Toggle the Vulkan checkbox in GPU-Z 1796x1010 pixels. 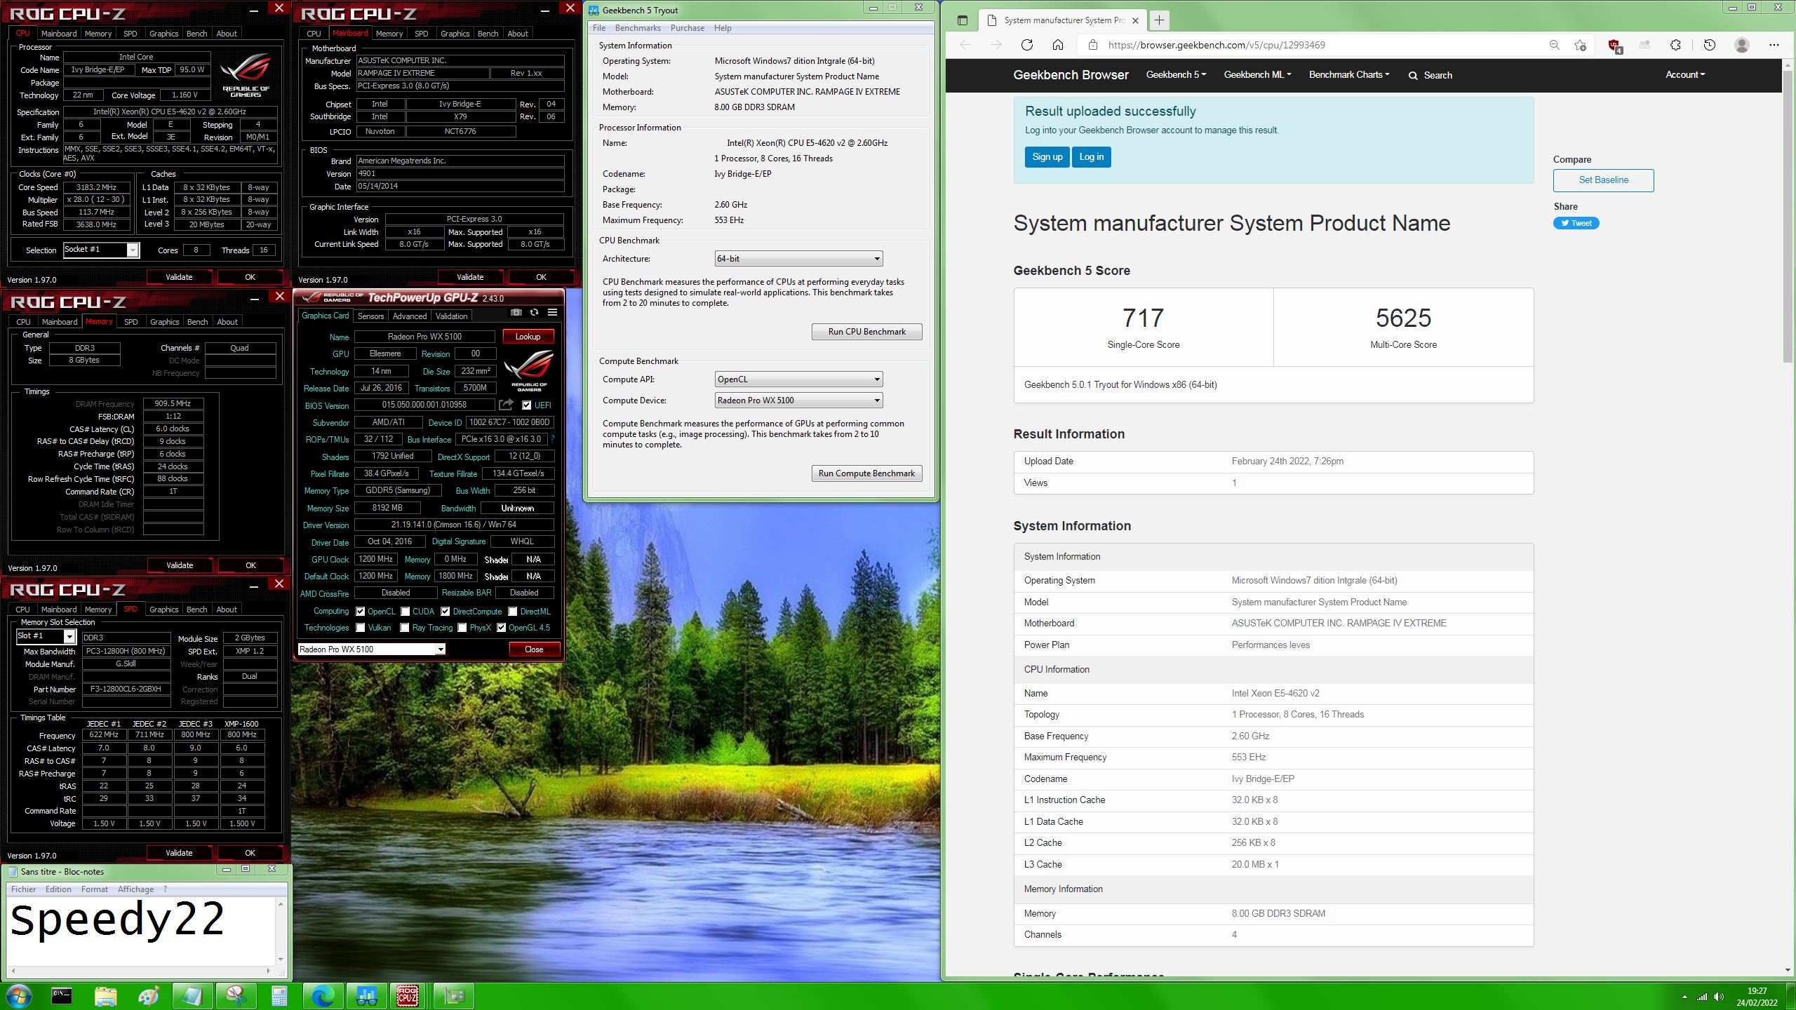tap(361, 628)
